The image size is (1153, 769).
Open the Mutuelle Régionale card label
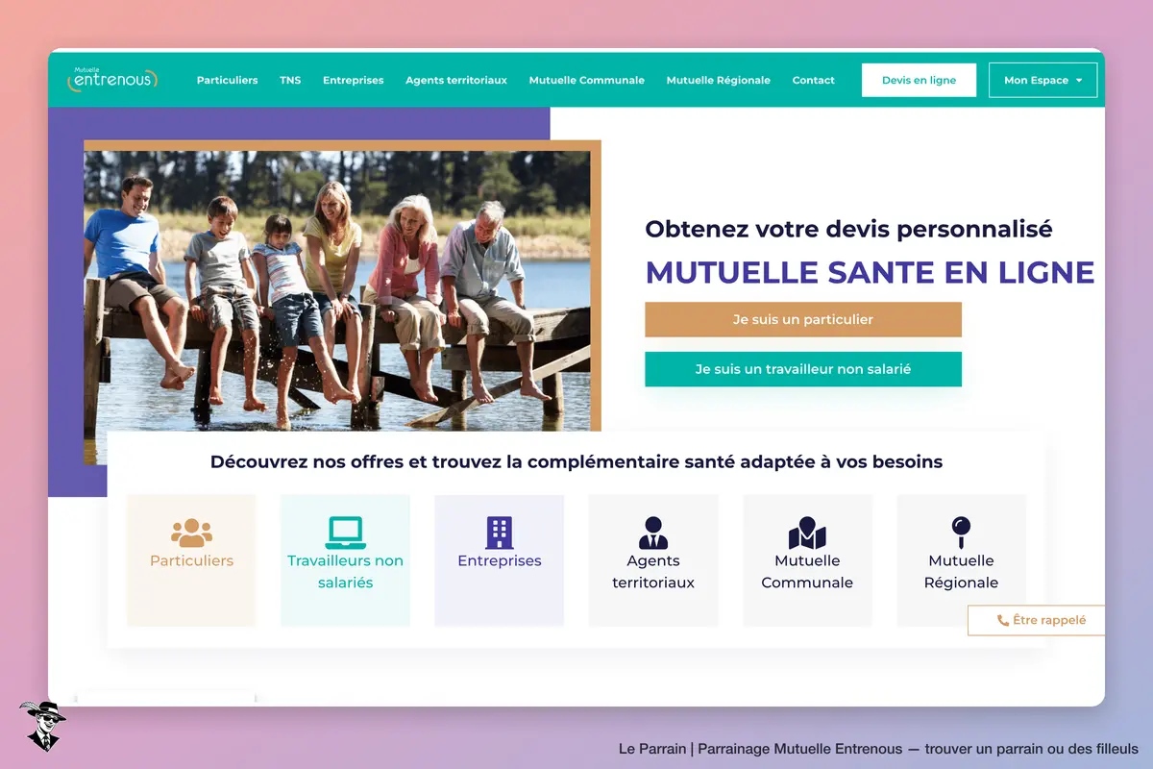coord(961,572)
